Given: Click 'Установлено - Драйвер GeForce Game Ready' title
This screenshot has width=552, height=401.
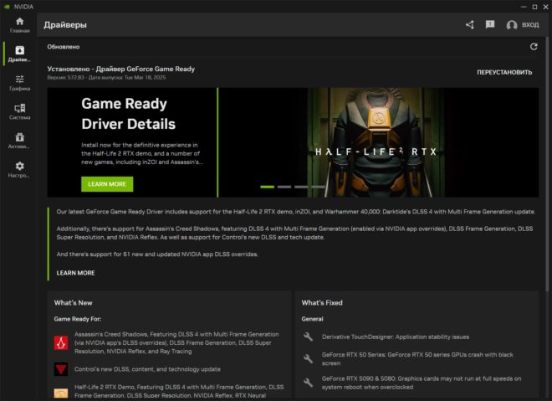Looking at the screenshot, I should point(120,69).
